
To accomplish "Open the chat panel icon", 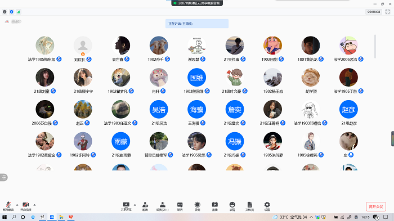I will (x=180, y=206).
